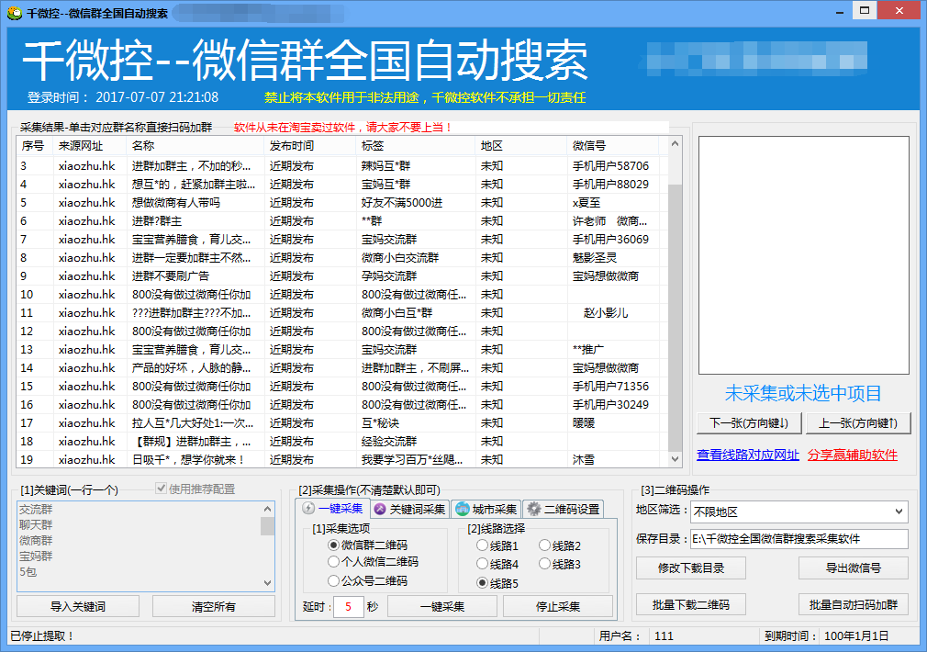Viewport: 927px width, 652px height.
Task: Click 下一张(方向键↓) button
Action: coord(748,423)
